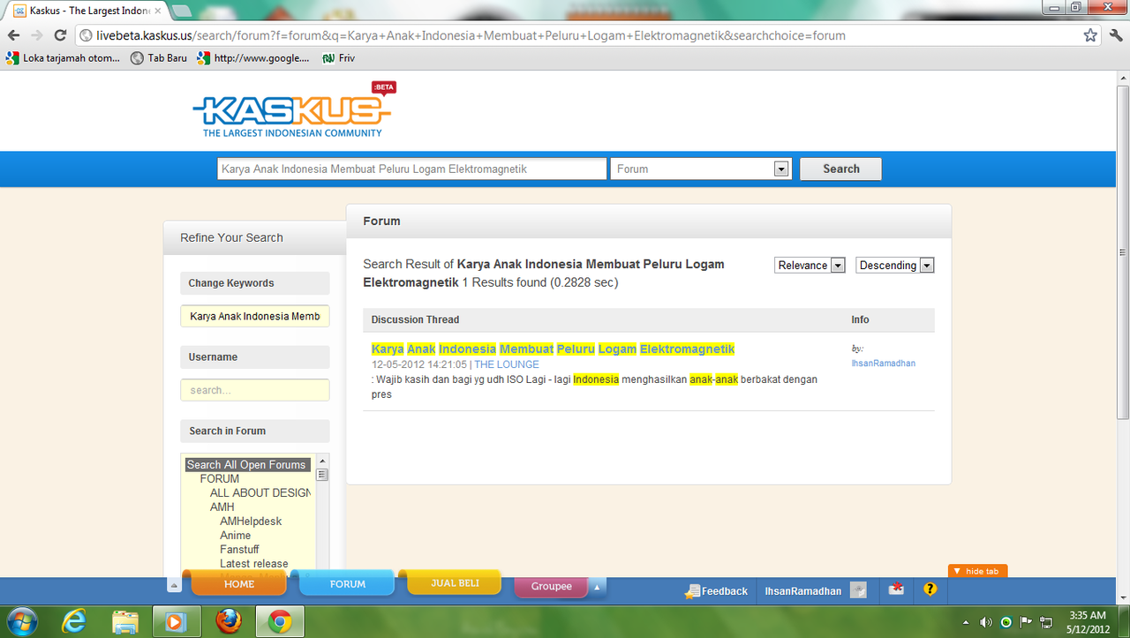The width and height of the screenshot is (1130, 638).
Task: Open the HOME tab in the bottom bar
Action: pyautogui.click(x=239, y=583)
